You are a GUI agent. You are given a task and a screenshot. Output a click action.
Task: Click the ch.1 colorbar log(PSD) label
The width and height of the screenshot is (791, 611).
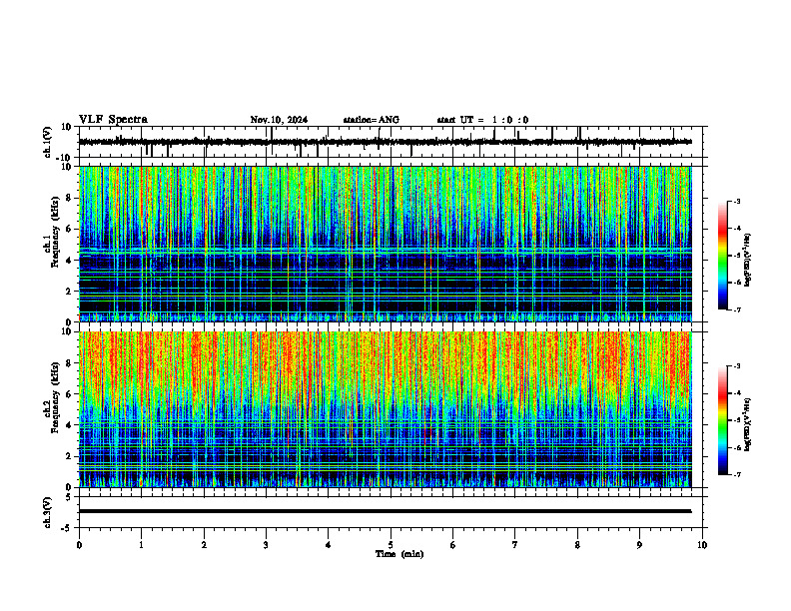[748, 261]
